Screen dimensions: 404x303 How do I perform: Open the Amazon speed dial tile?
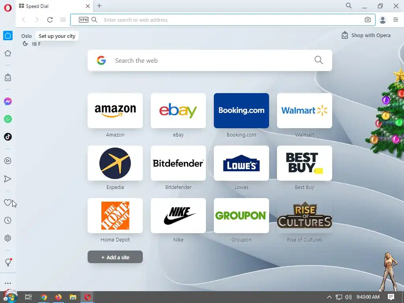click(x=115, y=110)
